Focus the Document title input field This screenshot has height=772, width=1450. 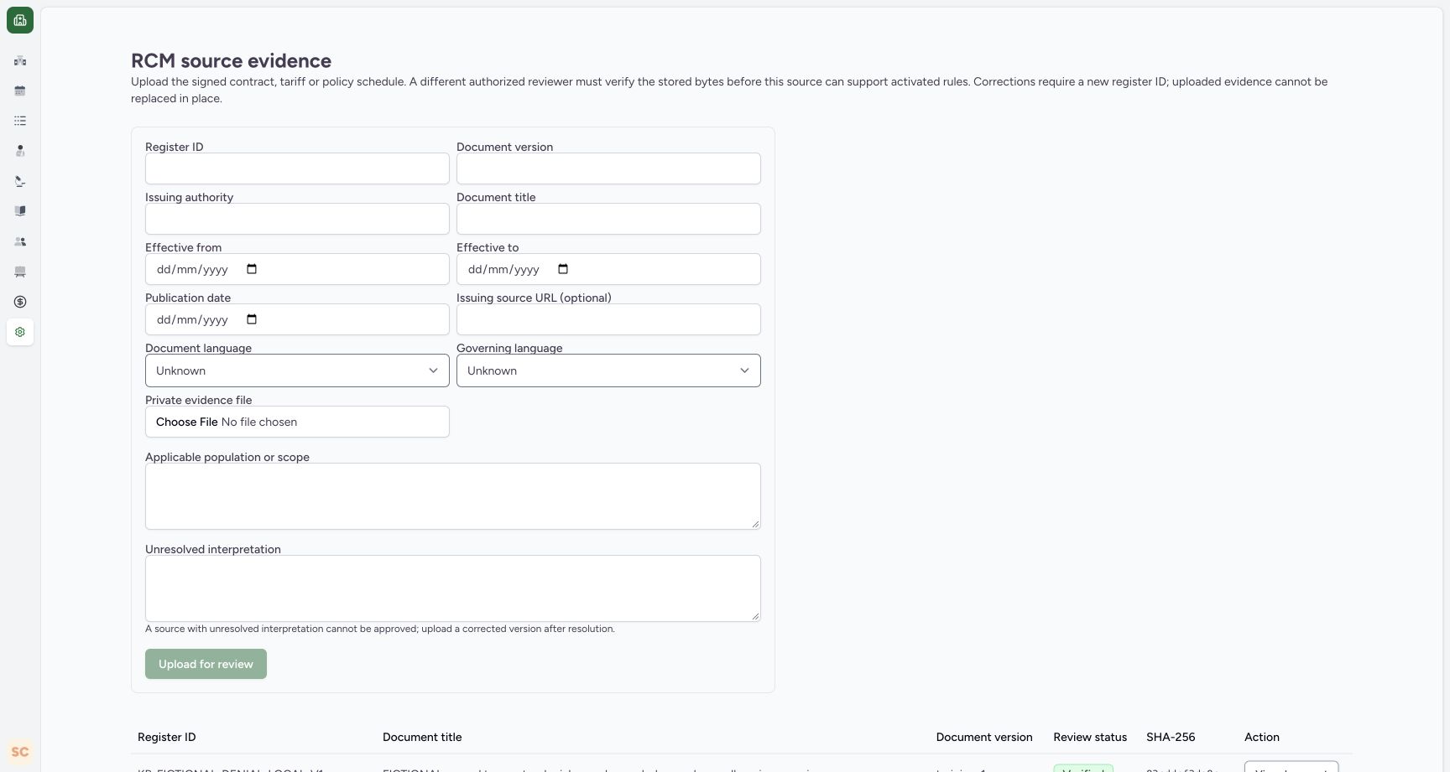(x=608, y=219)
